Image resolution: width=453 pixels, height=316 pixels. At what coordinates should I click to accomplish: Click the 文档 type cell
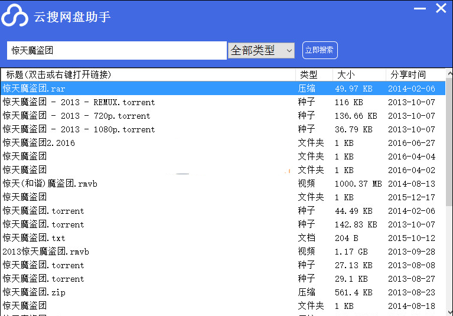coord(307,237)
